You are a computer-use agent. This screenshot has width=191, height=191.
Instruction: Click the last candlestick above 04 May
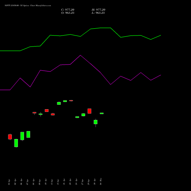[x=102, y=113]
